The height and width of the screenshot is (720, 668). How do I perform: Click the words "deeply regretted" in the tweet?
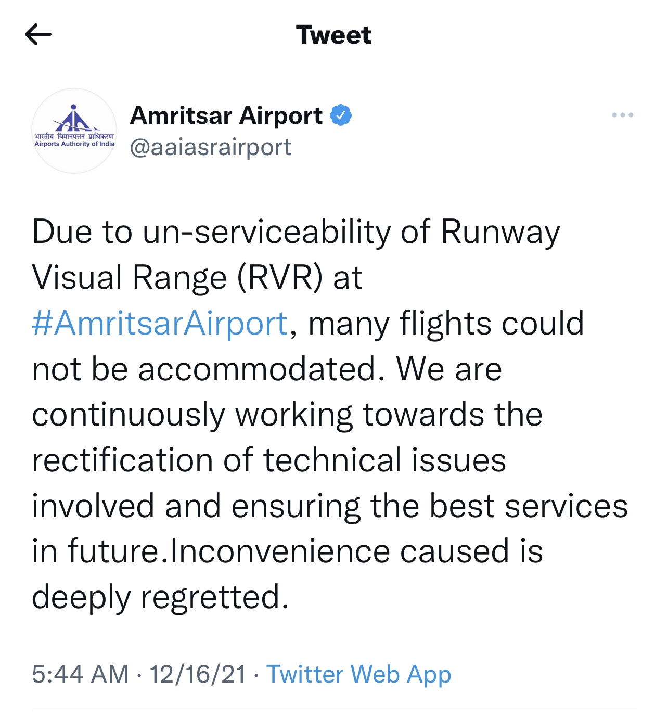160,597
